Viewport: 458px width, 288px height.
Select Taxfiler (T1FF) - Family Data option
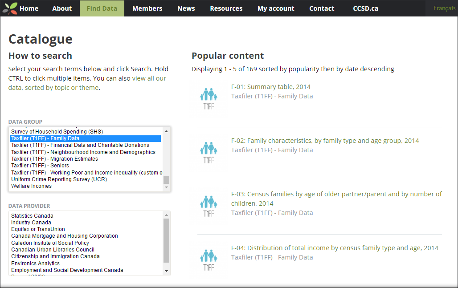coord(86,138)
